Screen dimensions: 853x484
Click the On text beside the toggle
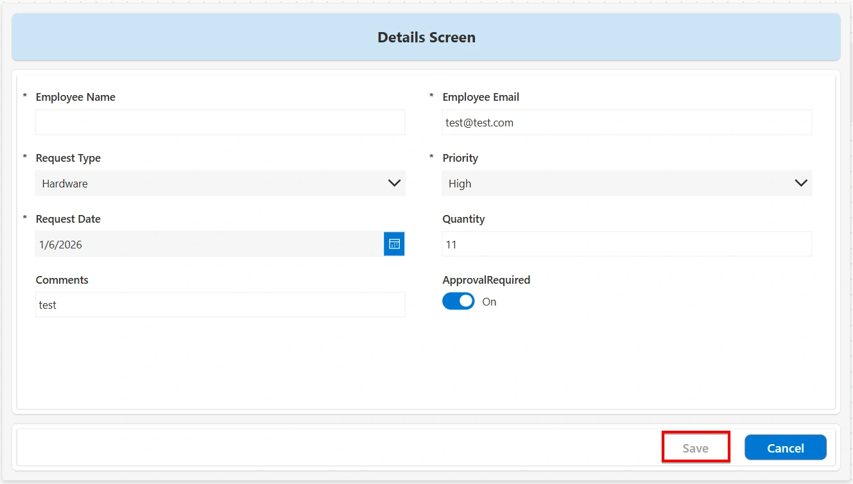pos(489,302)
